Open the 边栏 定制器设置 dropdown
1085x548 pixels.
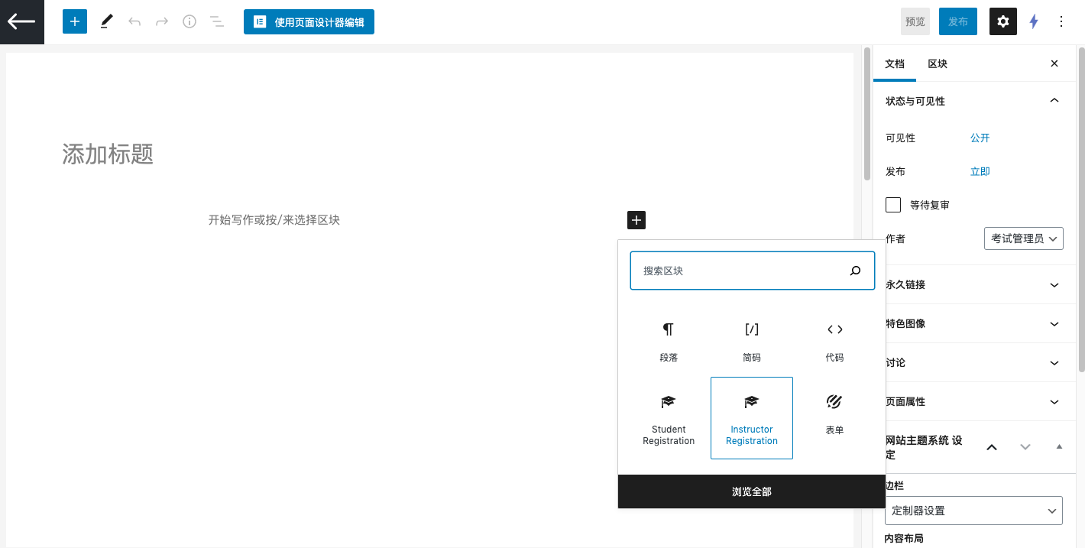pos(973,511)
